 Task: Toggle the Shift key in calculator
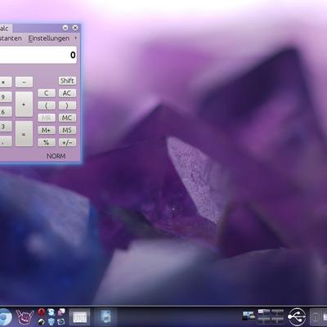(x=67, y=81)
